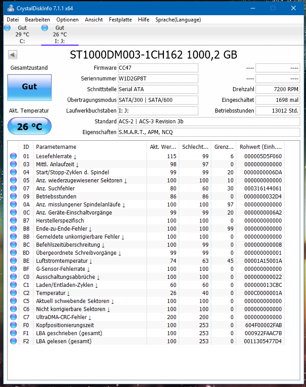Click the 26 °C temperature button

pos(29,126)
